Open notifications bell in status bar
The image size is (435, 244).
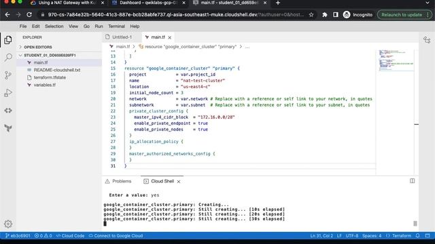(417, 236)
